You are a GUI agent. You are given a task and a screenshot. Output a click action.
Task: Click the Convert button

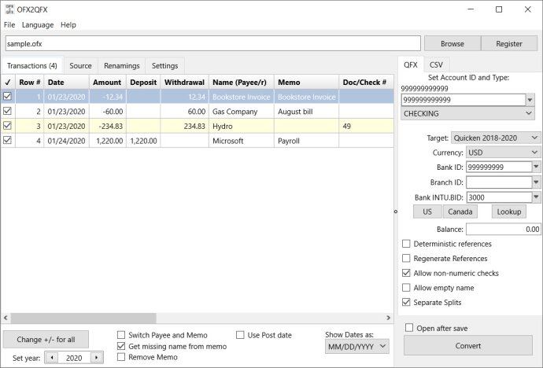point(468,345)
